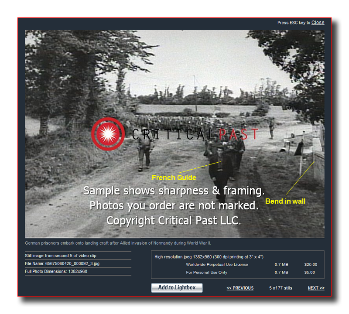Click the 'Press ESC key to' text
This screenshot has width=349, height=314.
(x=294, y=23)
